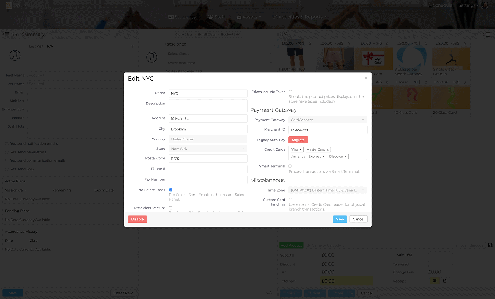Open the State dropdown showing New York
495x299 pixels.
click(x=207, y=148)
